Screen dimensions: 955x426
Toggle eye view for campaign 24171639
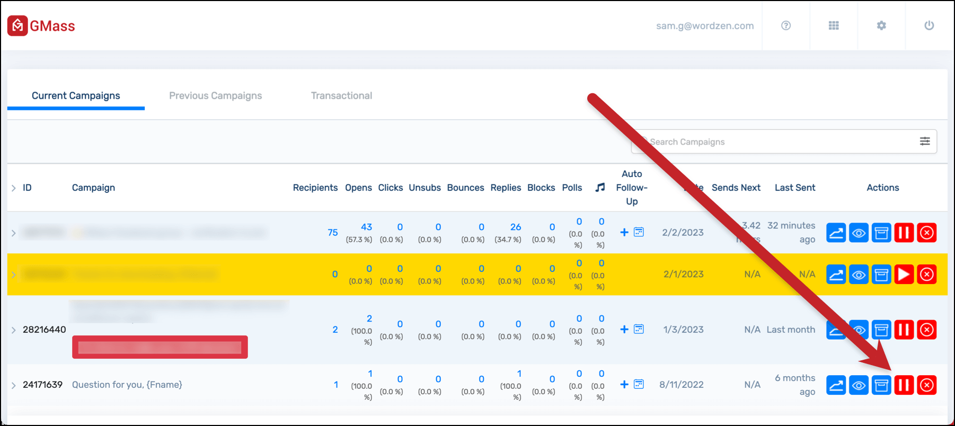pyautogui.click(x=859, y=385)
